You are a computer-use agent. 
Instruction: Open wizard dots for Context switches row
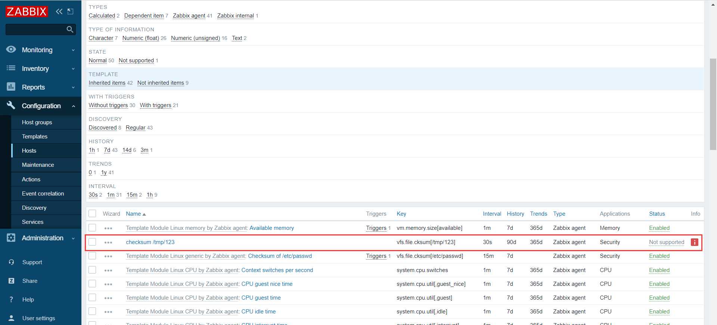108,271
